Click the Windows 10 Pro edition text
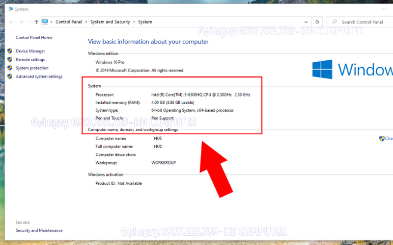This screenshot has height=245, width=393. [110, 62]
